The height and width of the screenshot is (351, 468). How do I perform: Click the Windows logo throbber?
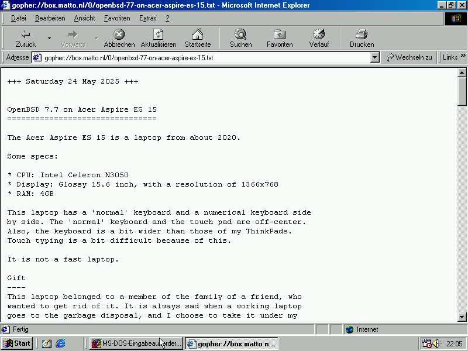[456, 19]
